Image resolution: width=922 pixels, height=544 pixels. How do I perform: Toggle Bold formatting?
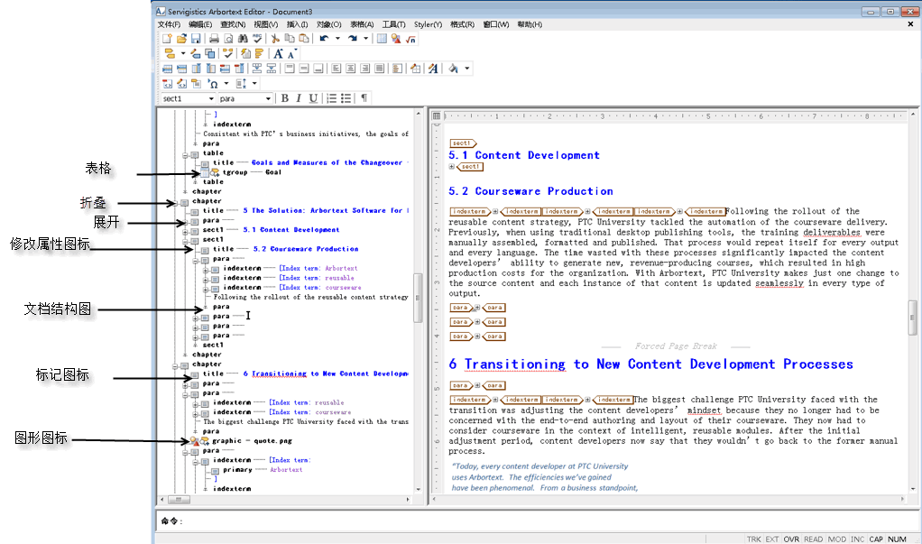[x=284, y=98]
